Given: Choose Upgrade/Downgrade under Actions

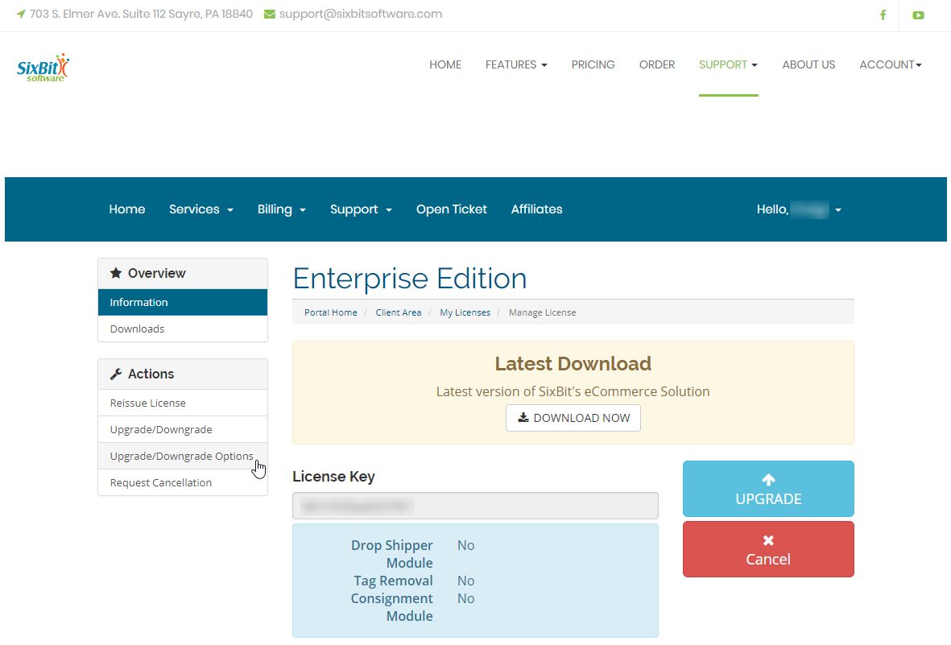Looking at the screenshot, I should [x=183, y=429].
